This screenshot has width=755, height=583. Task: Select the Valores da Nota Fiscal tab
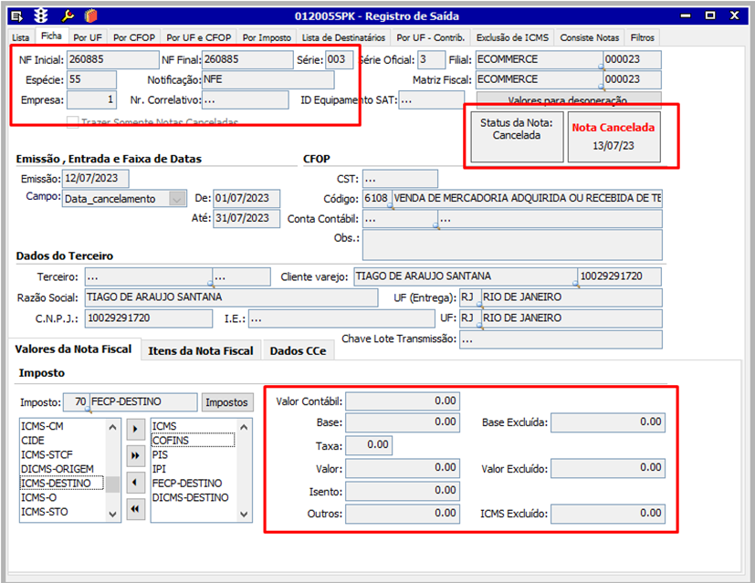click(x=73, y=349)
